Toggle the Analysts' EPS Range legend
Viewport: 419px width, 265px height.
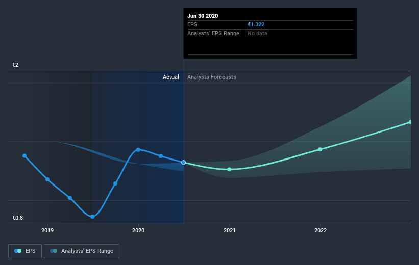point(82,251)
